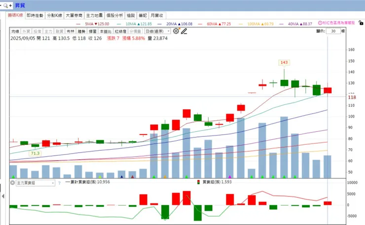Image resolution: width=365 pixels, height=225 pixels.
Task: Toggle the 外資 overlay button
Action: point(26,31)
